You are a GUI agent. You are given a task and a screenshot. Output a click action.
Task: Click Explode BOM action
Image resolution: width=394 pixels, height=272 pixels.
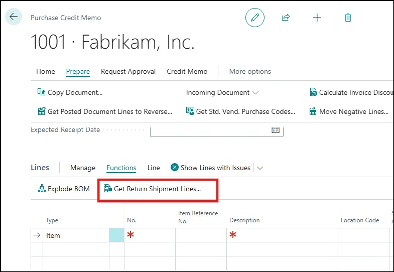click(x=69, y=189)
